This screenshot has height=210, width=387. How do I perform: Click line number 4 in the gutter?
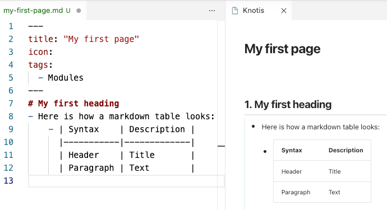click(x=11, y=64)
